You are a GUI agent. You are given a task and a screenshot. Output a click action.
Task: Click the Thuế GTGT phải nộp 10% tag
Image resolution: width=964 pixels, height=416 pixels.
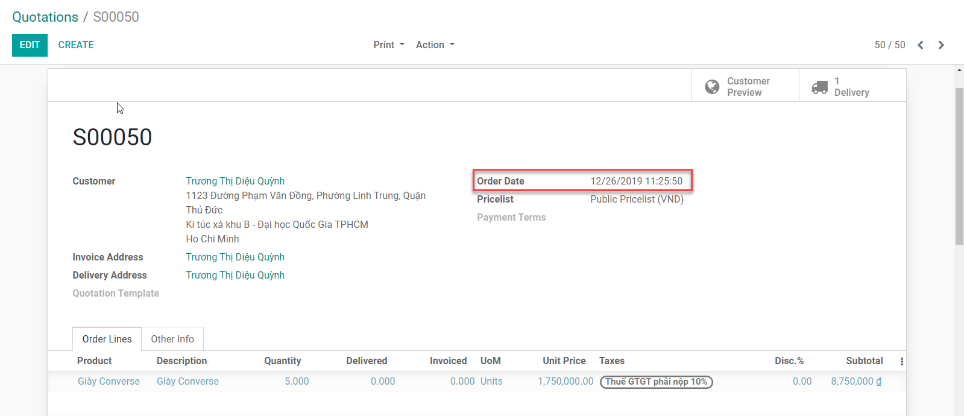tap(656, 382)
